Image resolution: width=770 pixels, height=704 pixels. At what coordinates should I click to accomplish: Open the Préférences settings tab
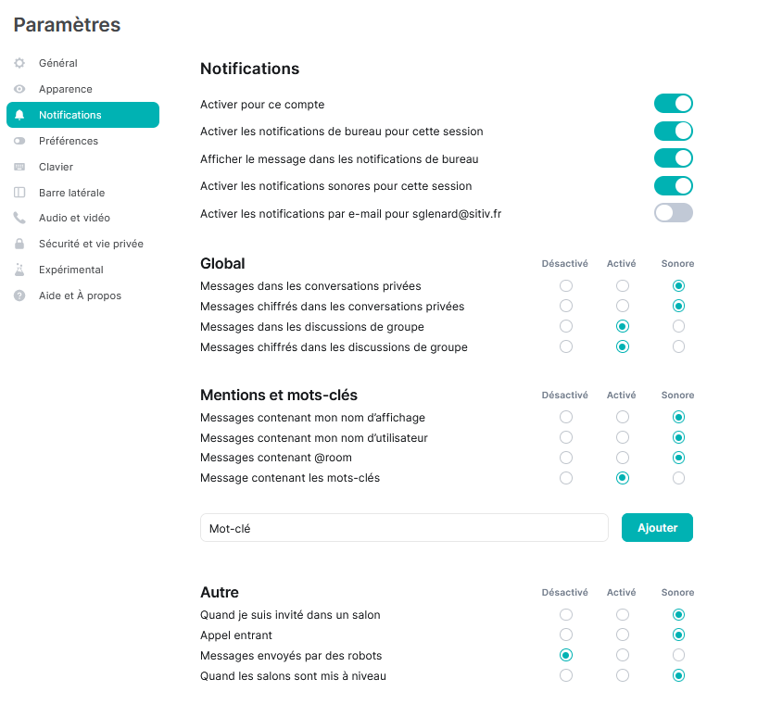(69, 141)
